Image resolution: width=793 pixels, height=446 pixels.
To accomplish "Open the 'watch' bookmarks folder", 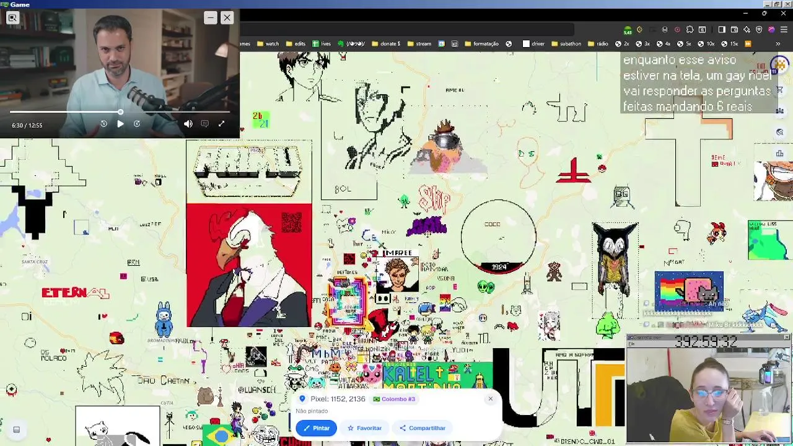I will point(268,44).
